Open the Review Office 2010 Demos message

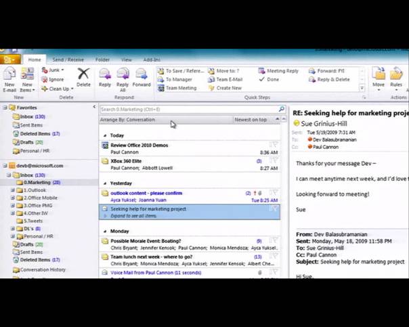[190, 148]
